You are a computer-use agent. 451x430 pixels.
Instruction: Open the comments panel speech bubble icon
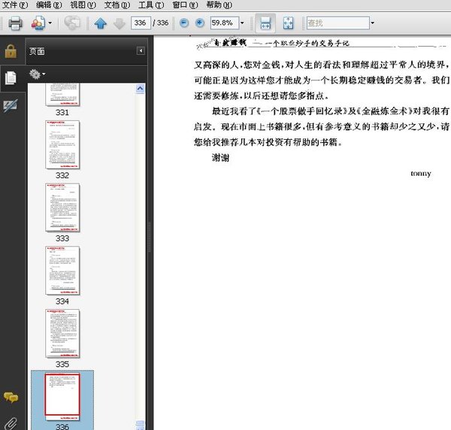[x=11, y=397]
